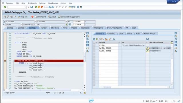The height and width of the screenshot is (103, 183).
Task: Open the Memory Analysis tab
Action: pyautogui.click(x=149, y=34)
